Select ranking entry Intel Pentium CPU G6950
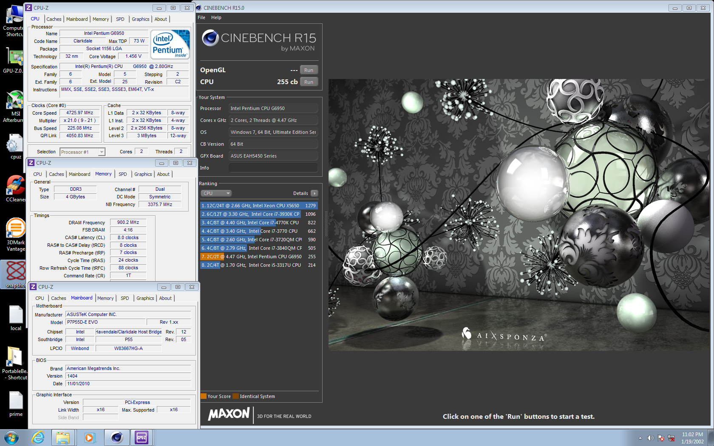Screen dimensions: 714x446 point(259,257)
